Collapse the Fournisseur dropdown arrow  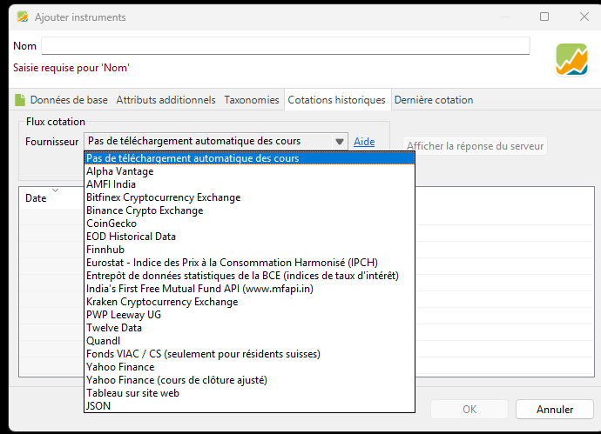click(x=340, y=142)
